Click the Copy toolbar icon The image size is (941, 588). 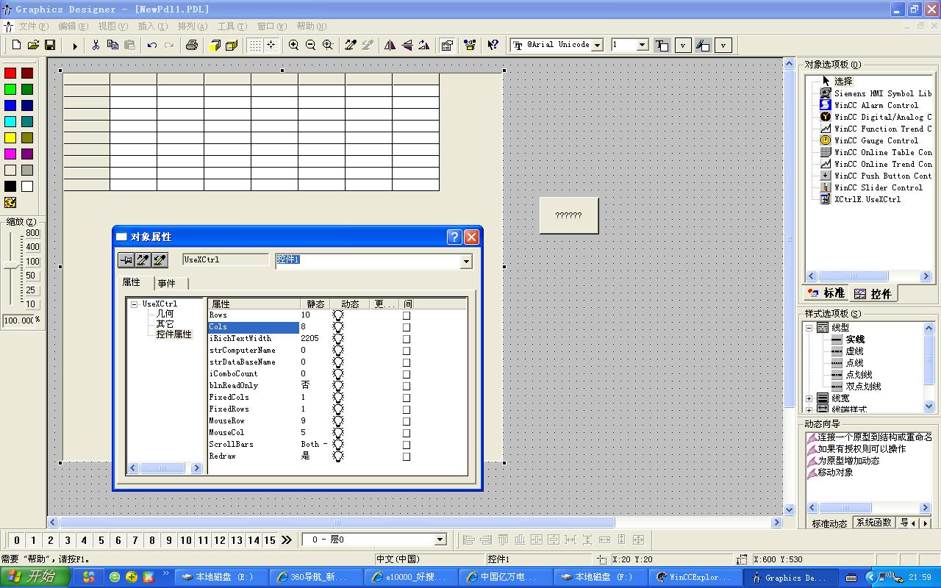click(x=112, y=45)
